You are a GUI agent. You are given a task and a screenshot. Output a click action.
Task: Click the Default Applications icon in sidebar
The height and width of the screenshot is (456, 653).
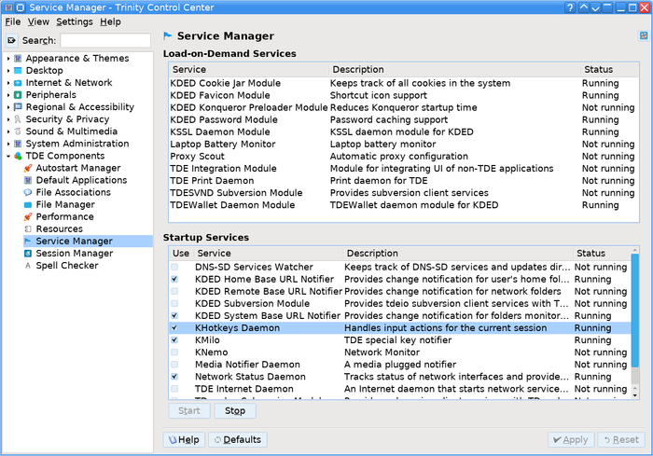28,180
